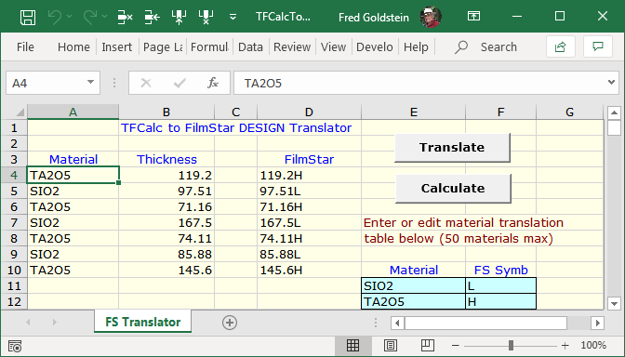625x357 pixels.
Task: Expand the Name Box dropdown
Action: click(90, 83)
